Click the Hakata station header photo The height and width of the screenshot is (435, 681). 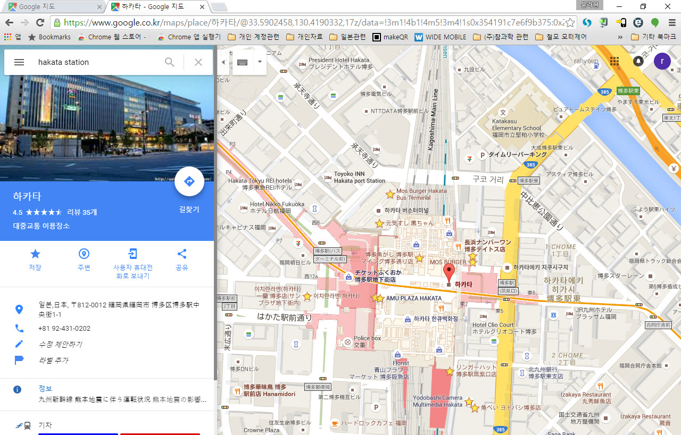(x=107, y=128)
